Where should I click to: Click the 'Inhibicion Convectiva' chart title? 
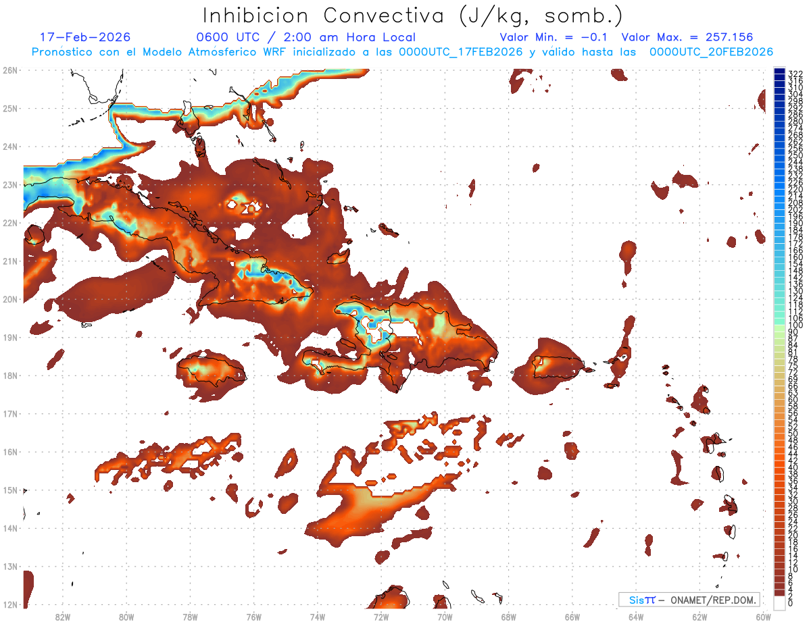click(x=412, y=16)
